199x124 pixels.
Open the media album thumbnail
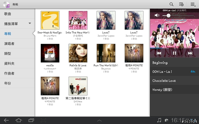[x=50, y=53]
